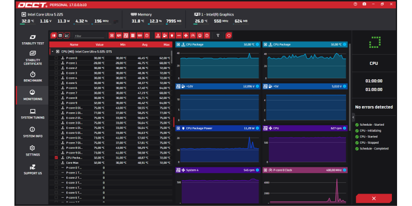Click the screenshot camera icon

click(x=364, y=4)
